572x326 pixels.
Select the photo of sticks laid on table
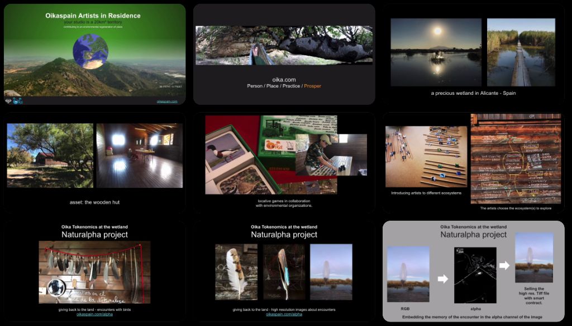click(x=426, y=157)
